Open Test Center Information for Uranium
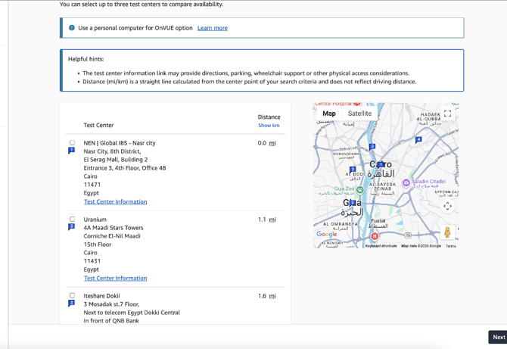This screenshot has width=507, height=349. point(116,278)
